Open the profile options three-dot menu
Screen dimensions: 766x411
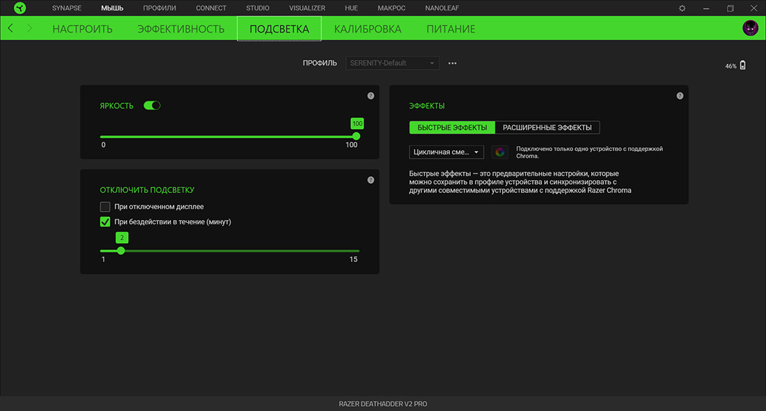pos(453,63)
